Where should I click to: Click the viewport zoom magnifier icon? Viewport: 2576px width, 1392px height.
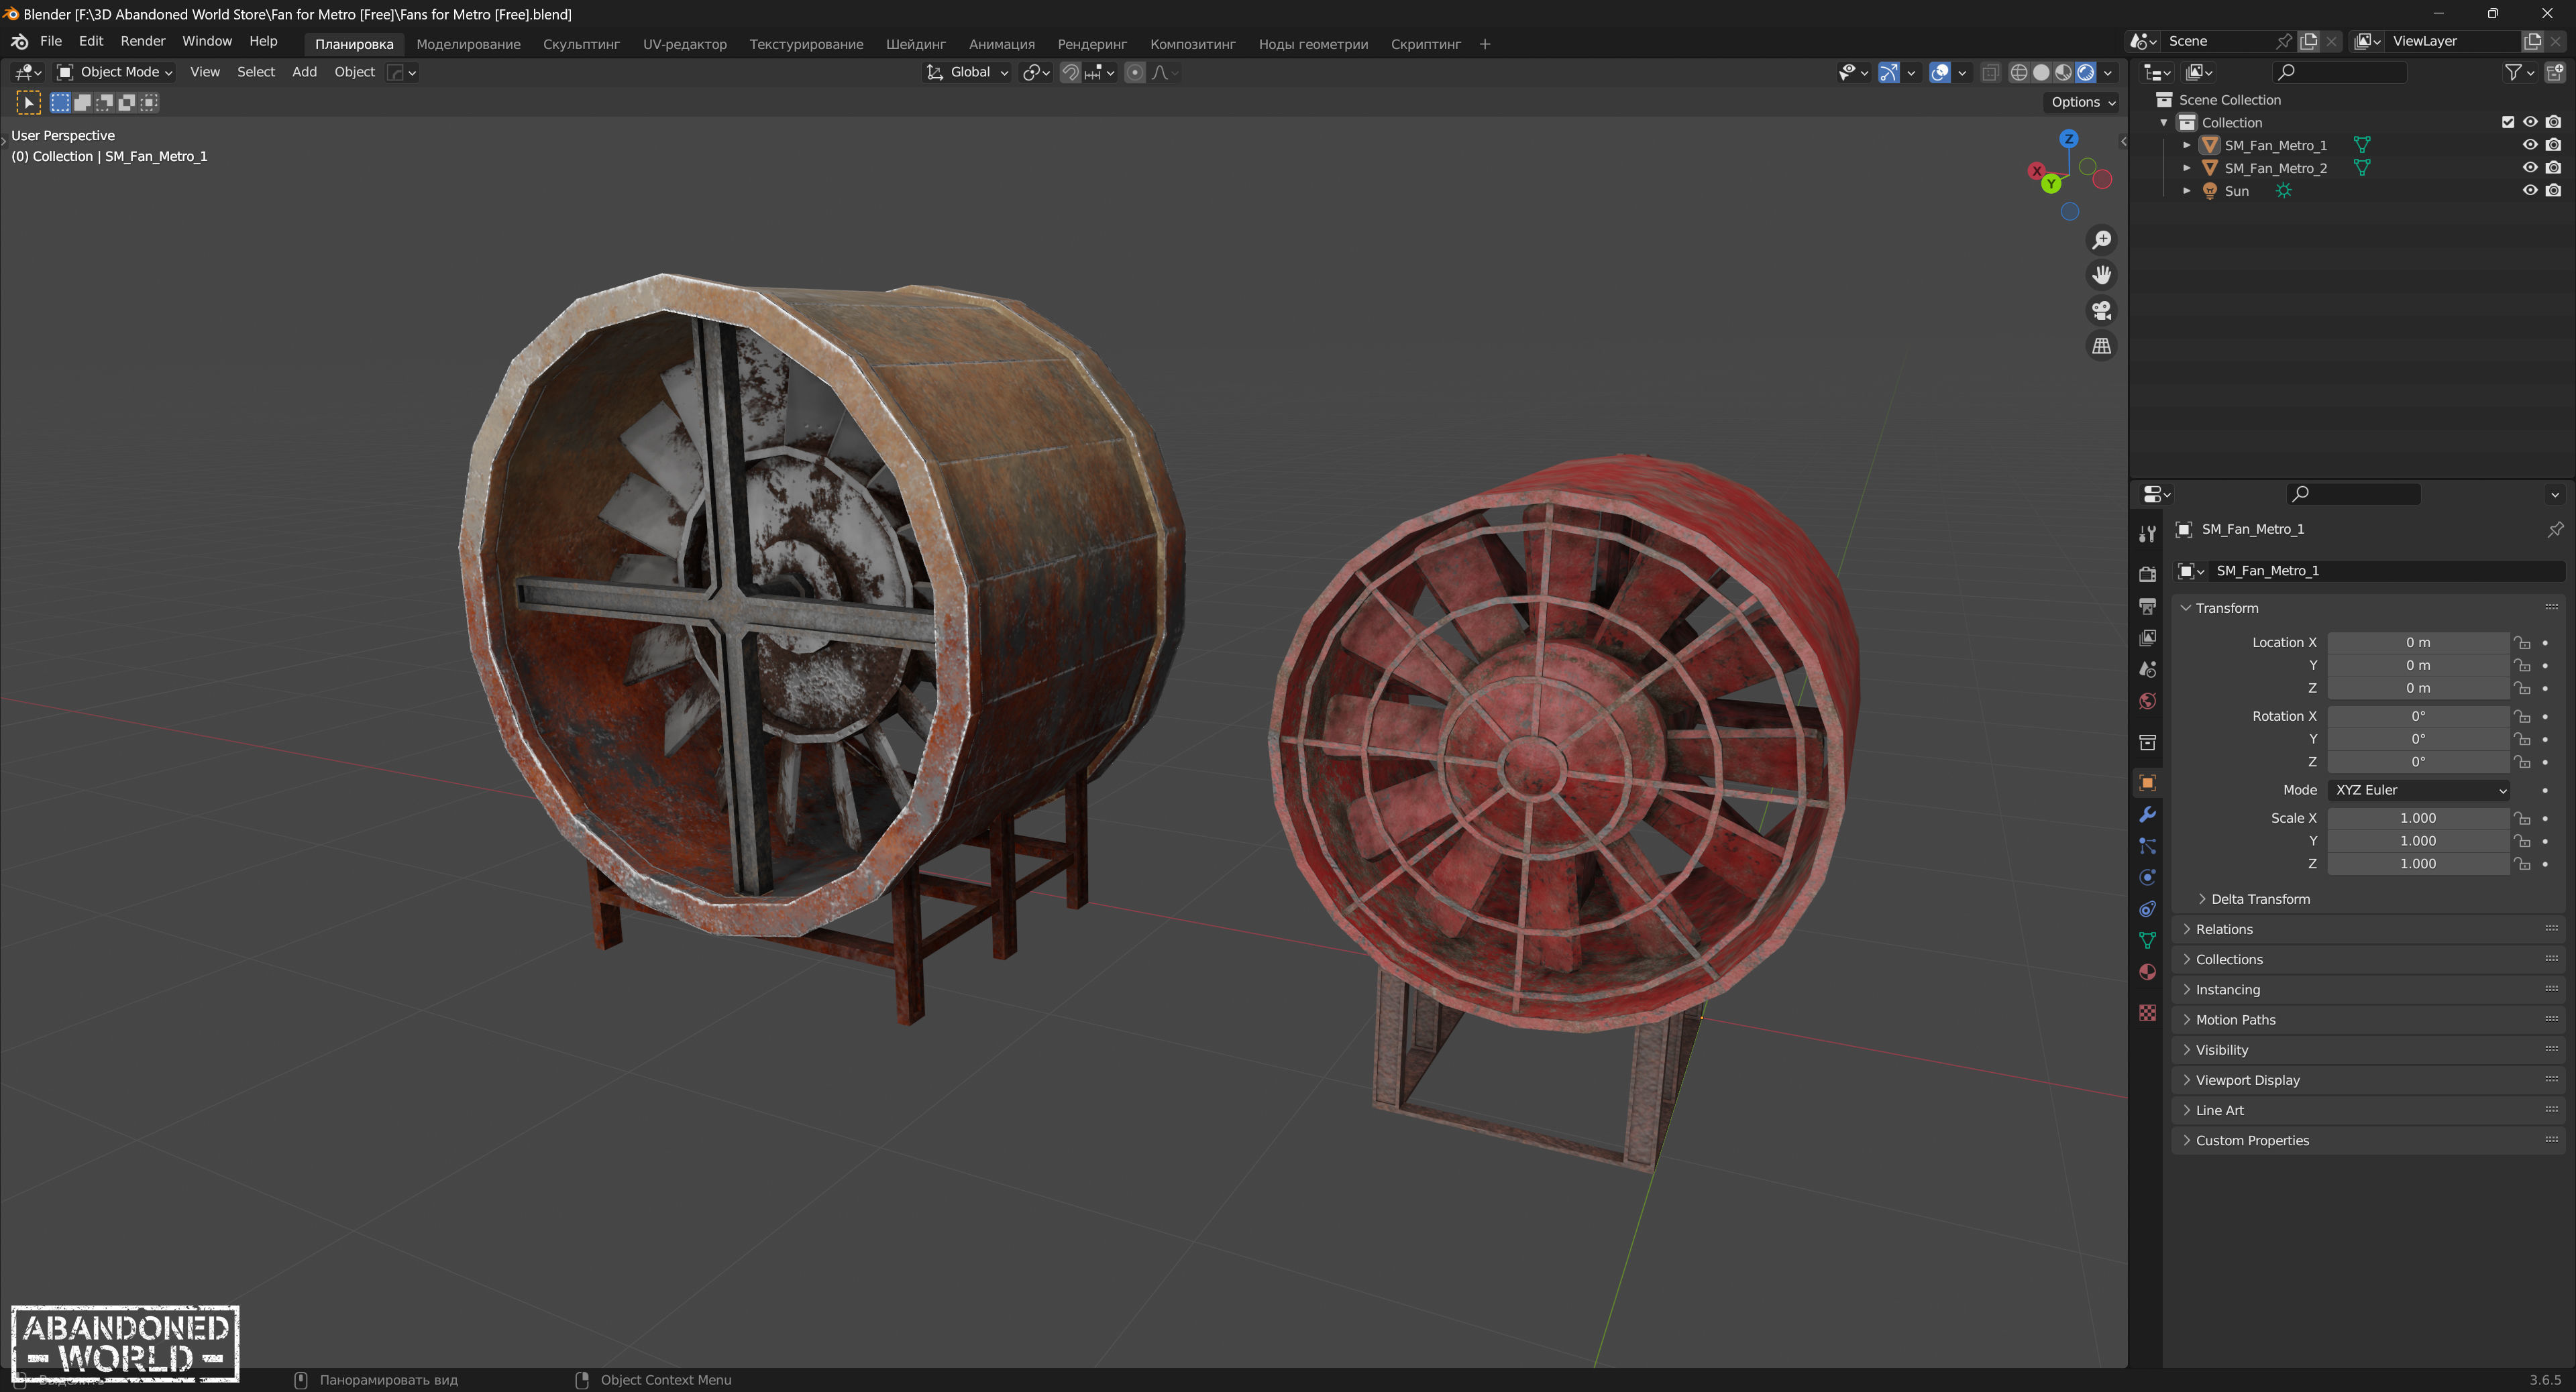pos(2102,240)
